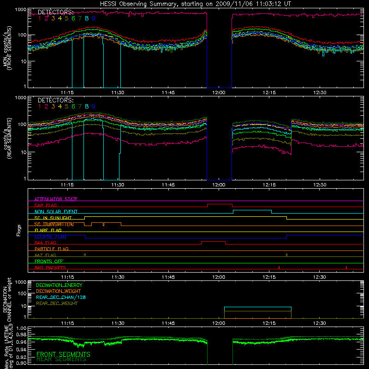Click the SC_TRANSMITTER flag label
Image resolution: width=369 pixels, height=369 pixels.
[x=54, y=224]
